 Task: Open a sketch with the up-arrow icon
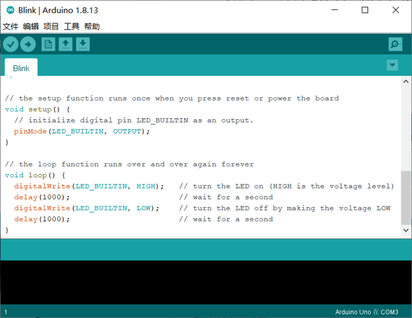[66, 44]
